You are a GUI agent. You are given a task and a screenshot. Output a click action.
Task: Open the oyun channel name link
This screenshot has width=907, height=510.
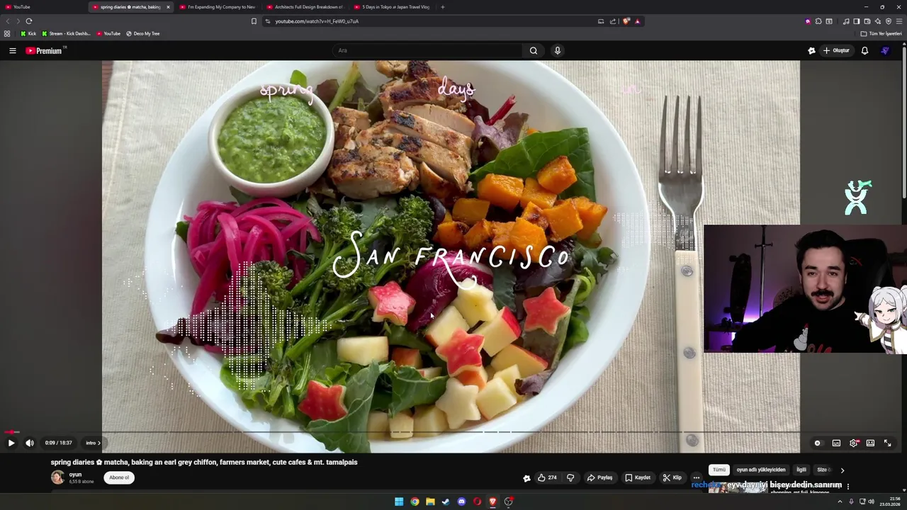[75, 475]
